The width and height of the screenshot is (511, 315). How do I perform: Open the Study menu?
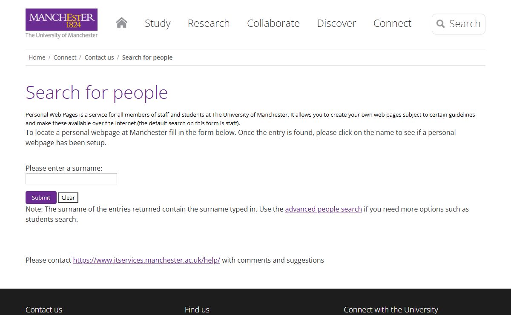[158, 23]
